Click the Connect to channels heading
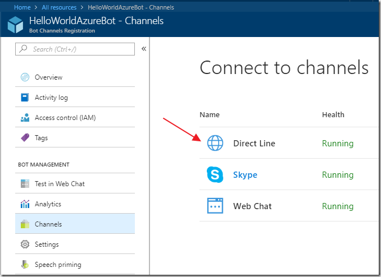This screenshot has height=277, width=381. tap(284, 68)
